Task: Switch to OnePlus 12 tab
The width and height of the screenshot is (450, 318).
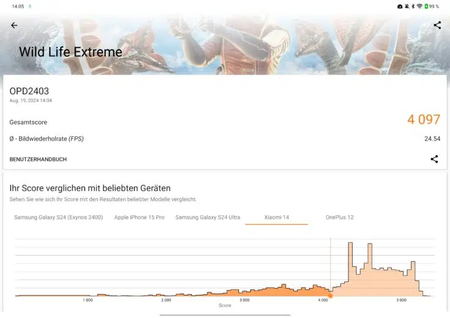Action: [339, 217]
